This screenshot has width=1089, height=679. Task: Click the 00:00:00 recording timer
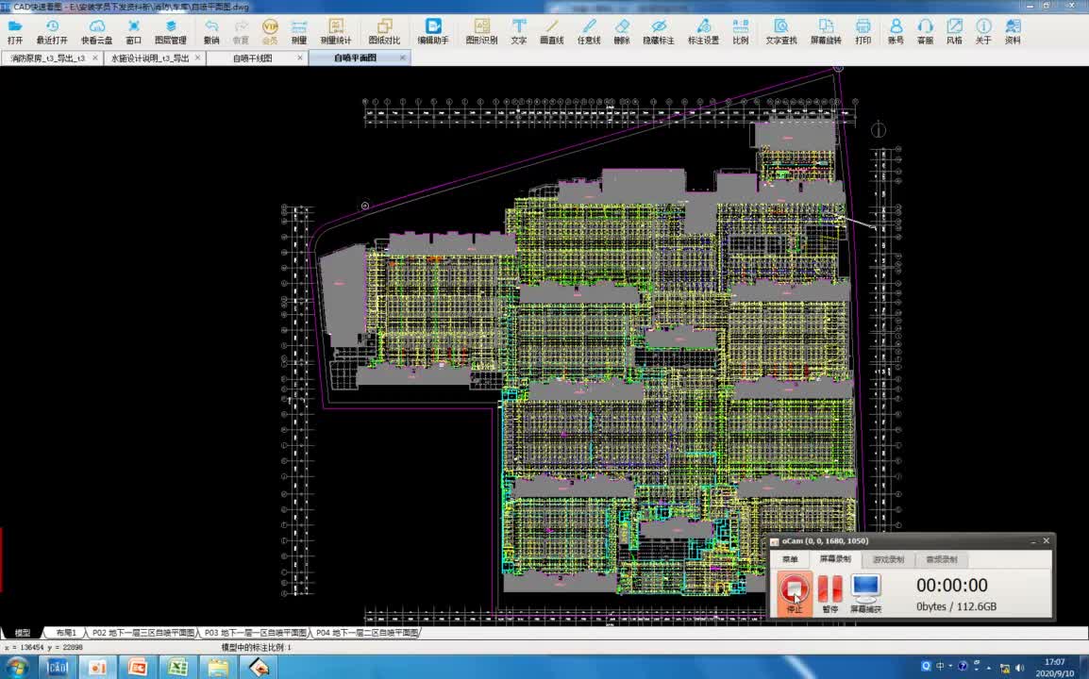(951, 586)
